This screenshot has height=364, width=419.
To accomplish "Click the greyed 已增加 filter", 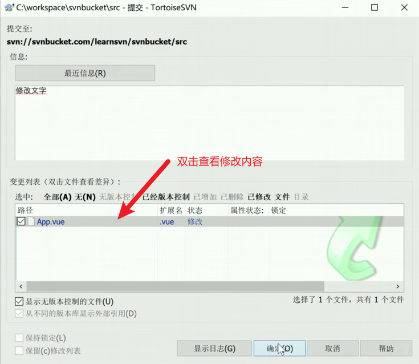I will (x=205, y=197).
